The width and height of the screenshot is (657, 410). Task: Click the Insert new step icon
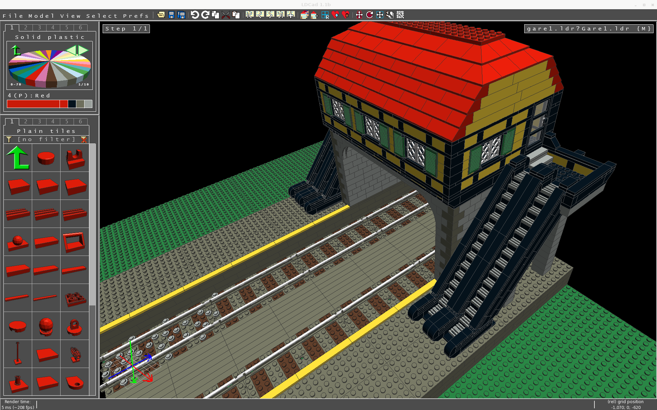(291, 15)
